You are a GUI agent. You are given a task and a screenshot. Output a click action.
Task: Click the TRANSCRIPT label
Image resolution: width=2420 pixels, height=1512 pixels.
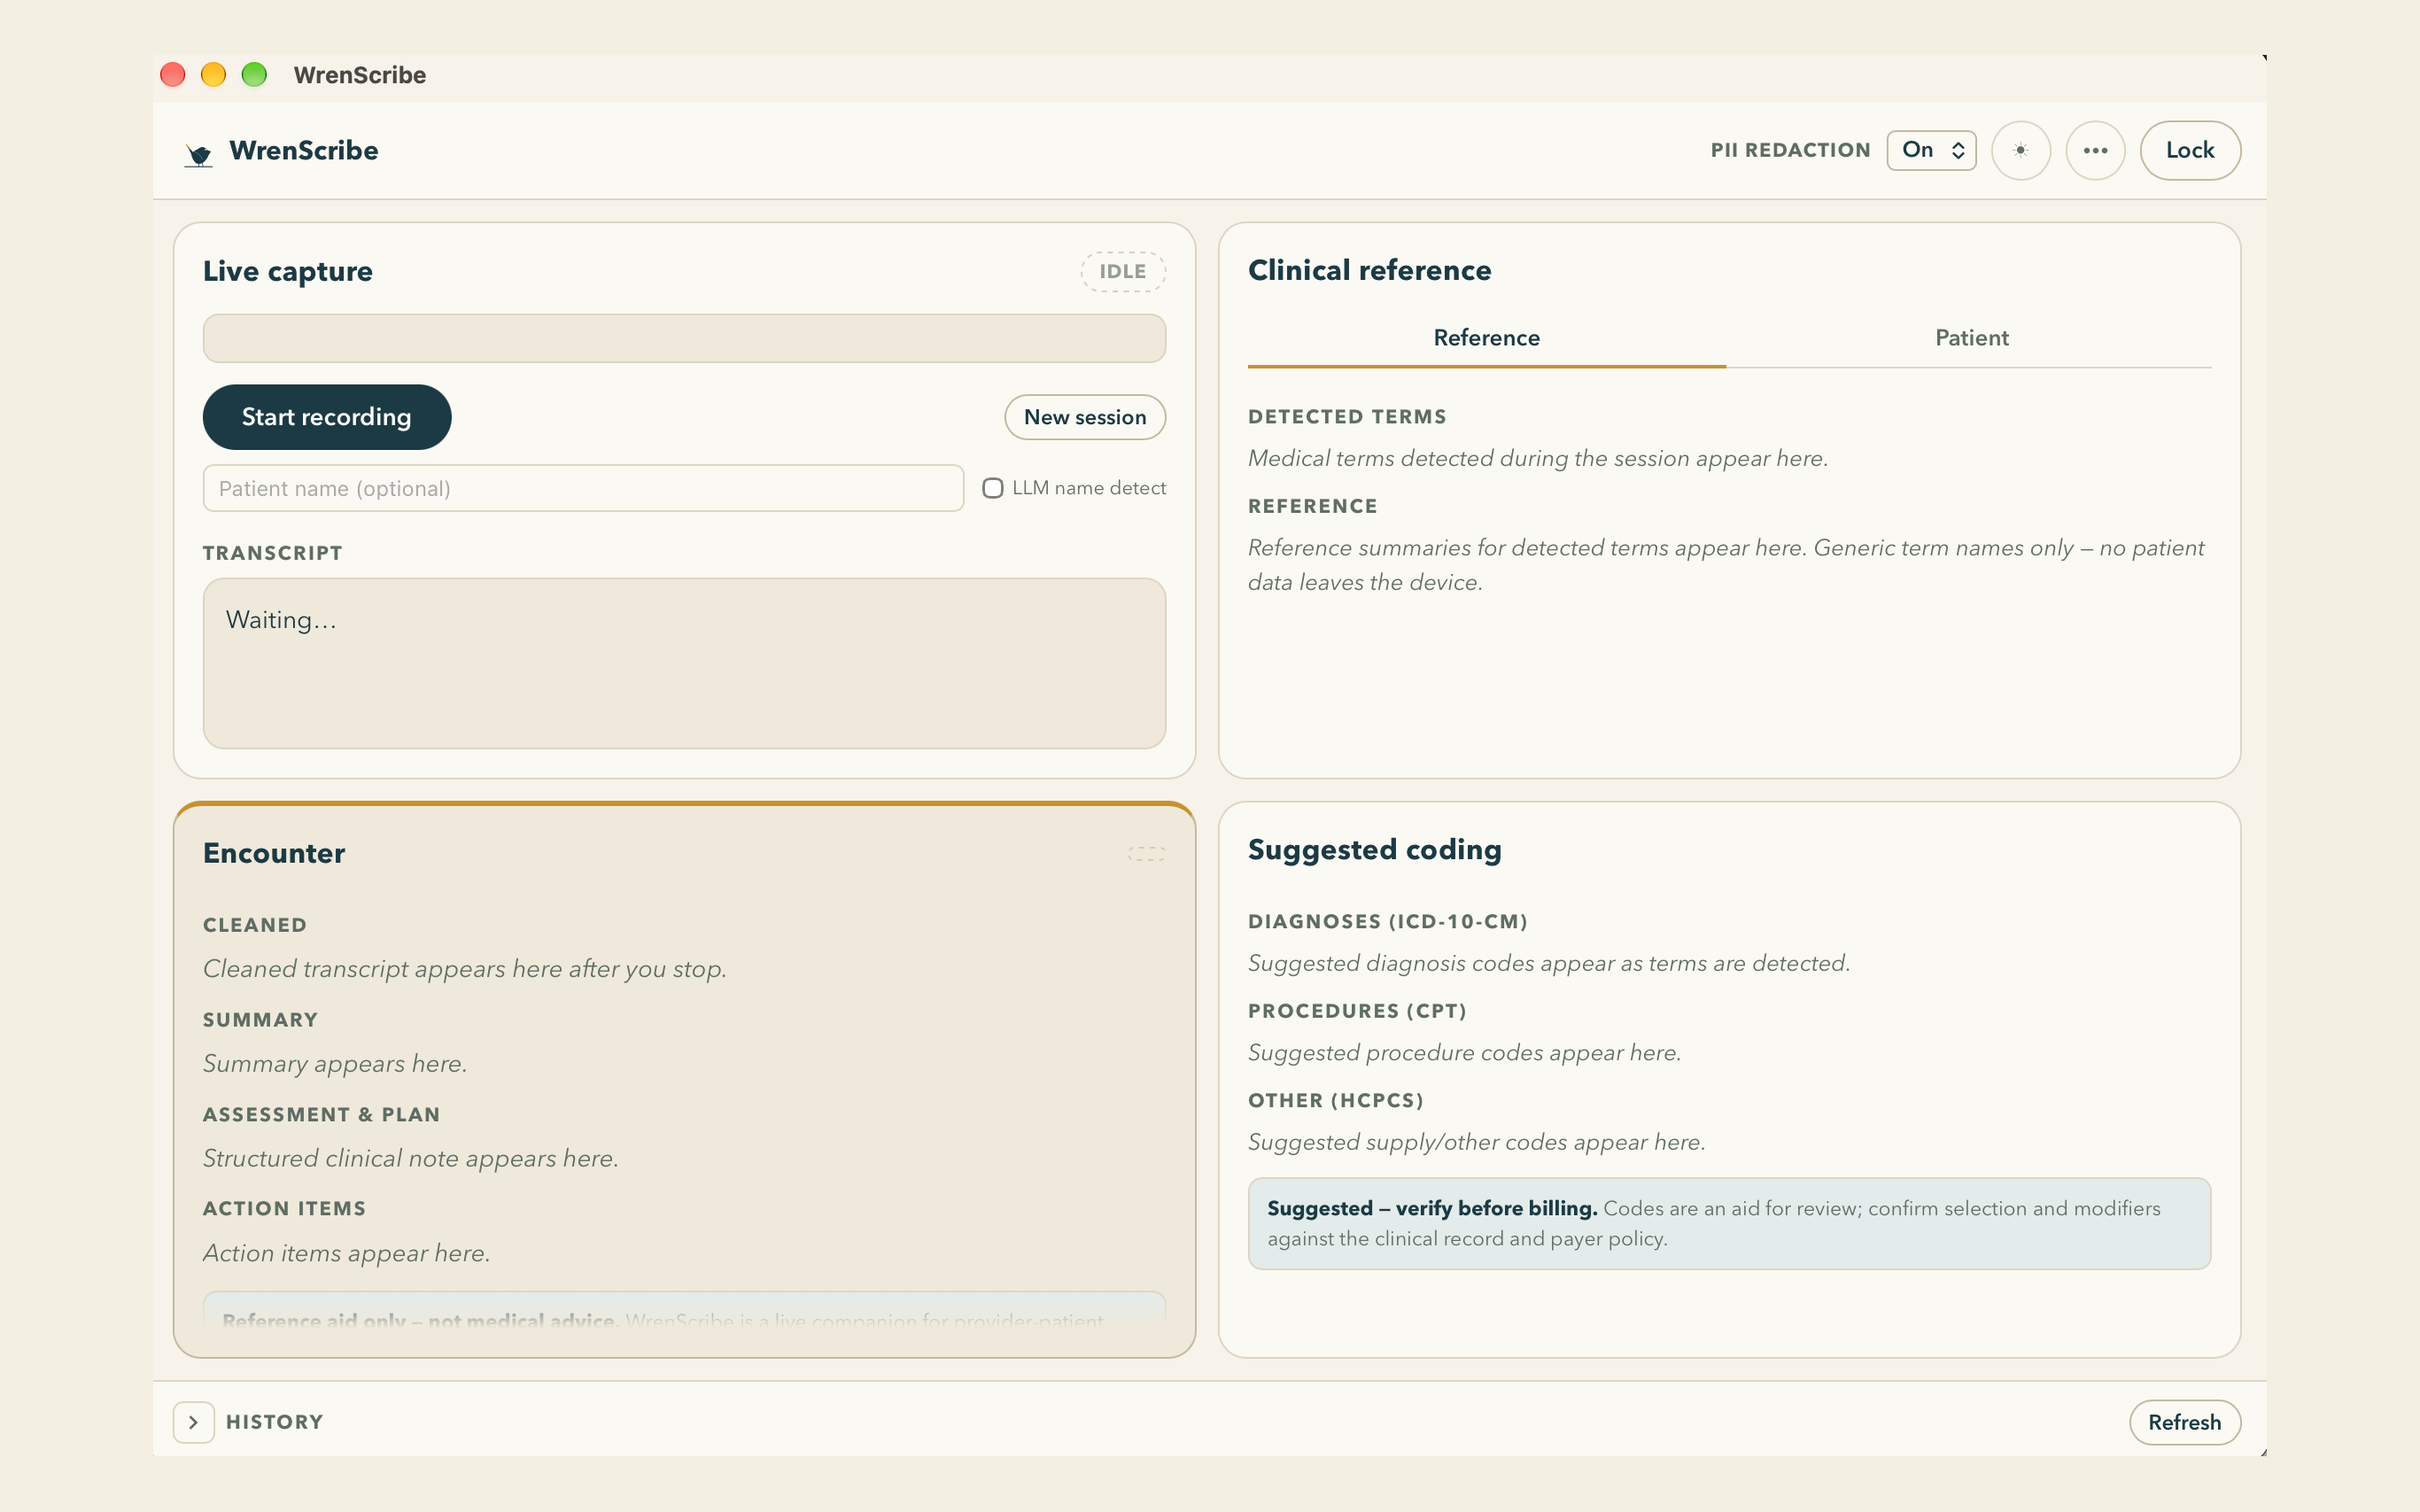tap(272, 553)
